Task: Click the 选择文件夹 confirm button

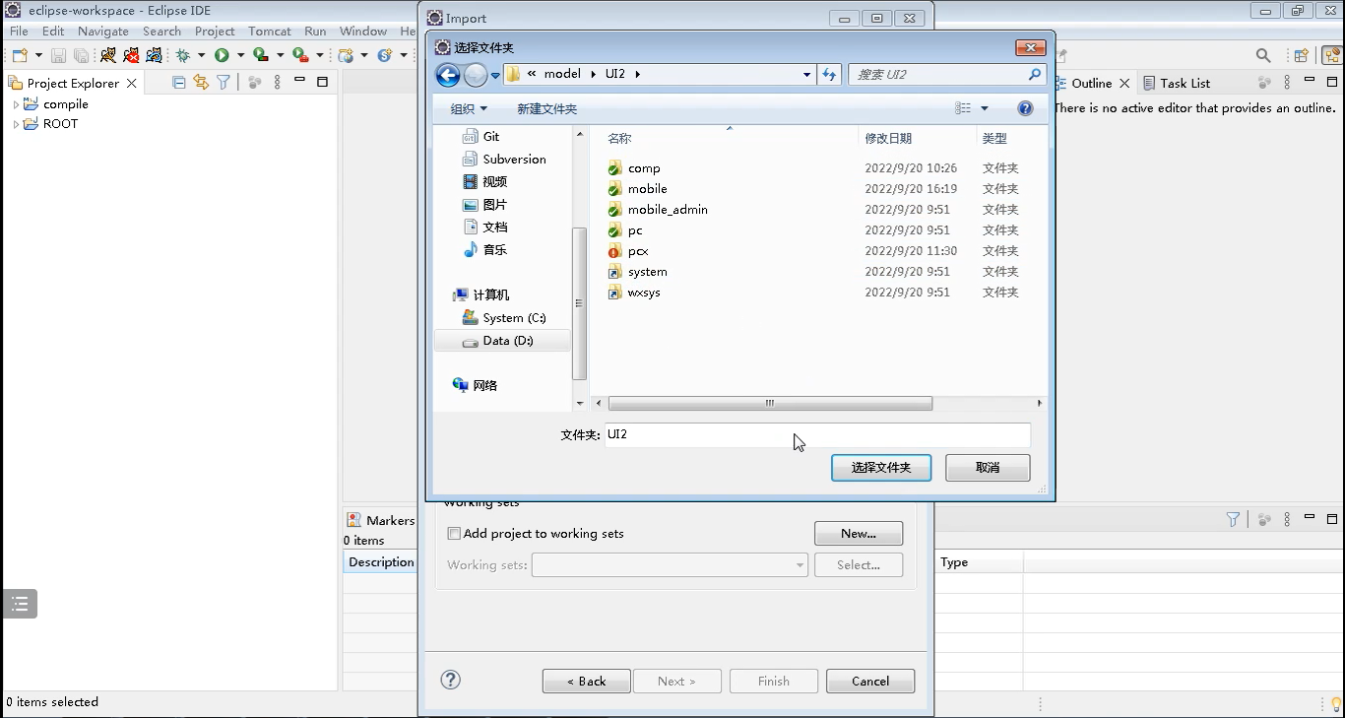Action: point(880,468)
